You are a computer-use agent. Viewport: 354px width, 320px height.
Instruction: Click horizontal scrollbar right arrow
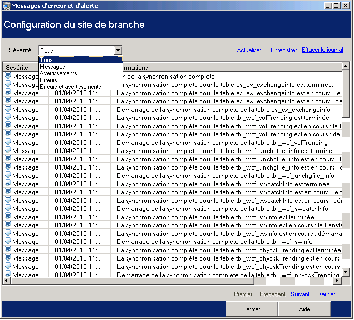pos(337,281)
